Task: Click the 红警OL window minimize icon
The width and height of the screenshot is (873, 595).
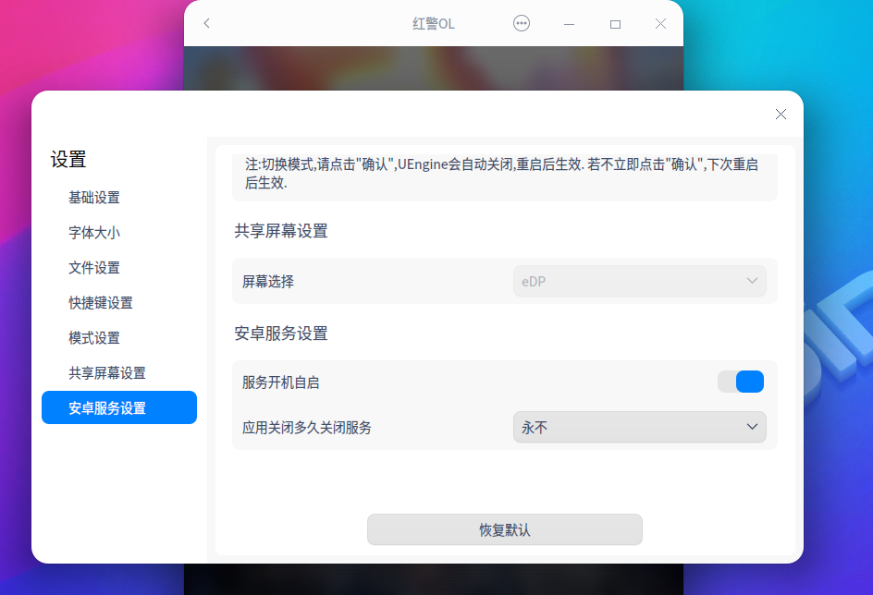Action: pyautogui.click(x=568, y=23)
